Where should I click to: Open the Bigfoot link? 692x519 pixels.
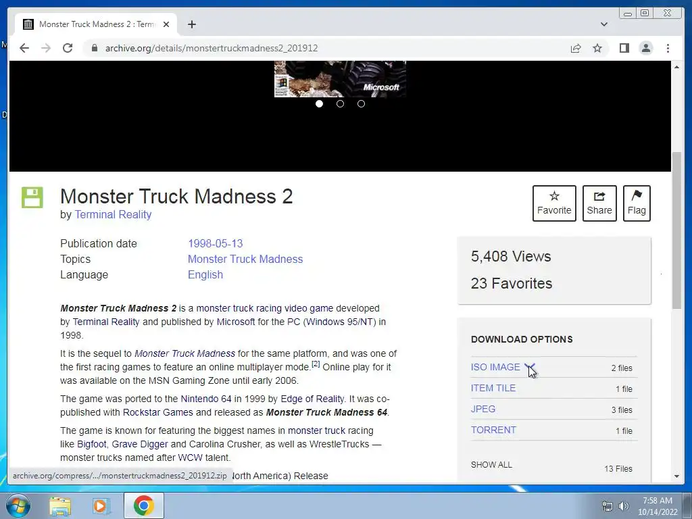[x=92, y=444]
